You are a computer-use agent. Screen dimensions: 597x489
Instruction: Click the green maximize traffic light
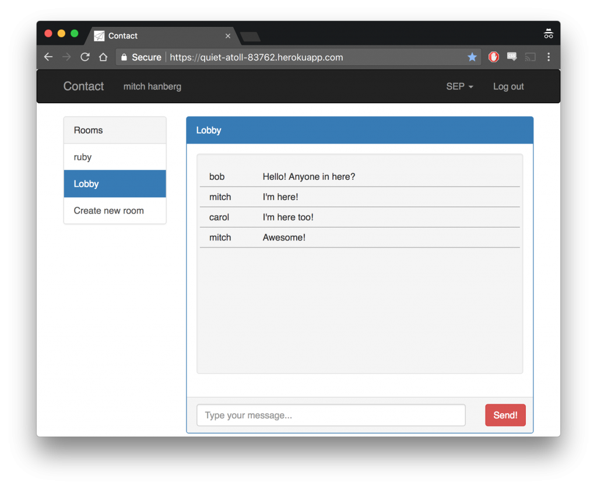(x=74, y=33)
